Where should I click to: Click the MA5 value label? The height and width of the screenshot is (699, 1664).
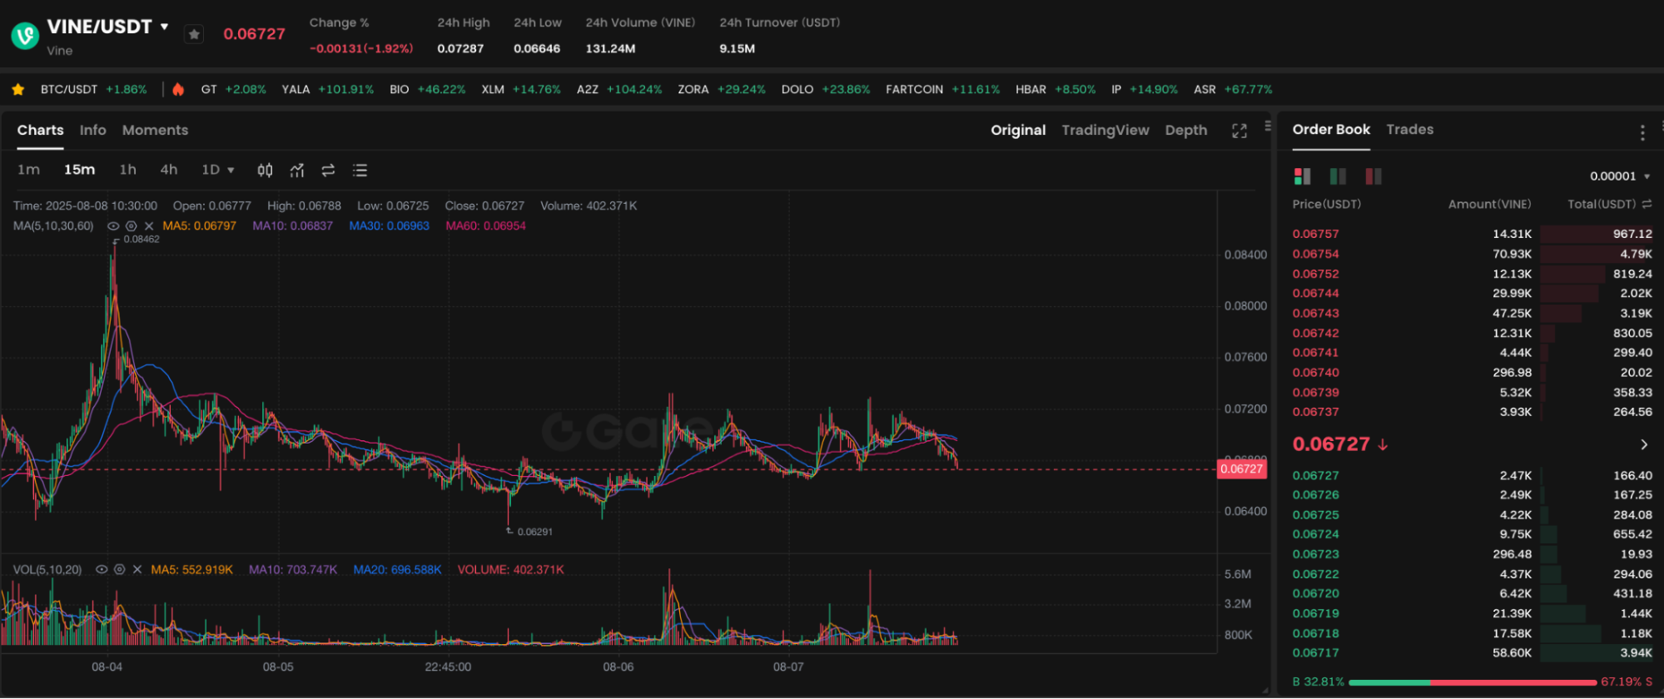tap(199, 226)
